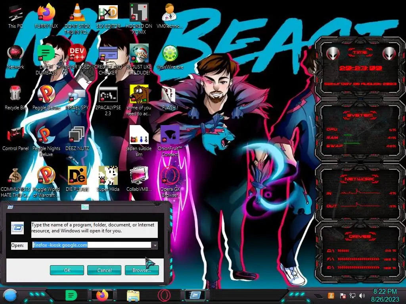The image size is (406, 304).
Task: Select the 'some of you need to ac...' icon
Action: pos(139,100)
